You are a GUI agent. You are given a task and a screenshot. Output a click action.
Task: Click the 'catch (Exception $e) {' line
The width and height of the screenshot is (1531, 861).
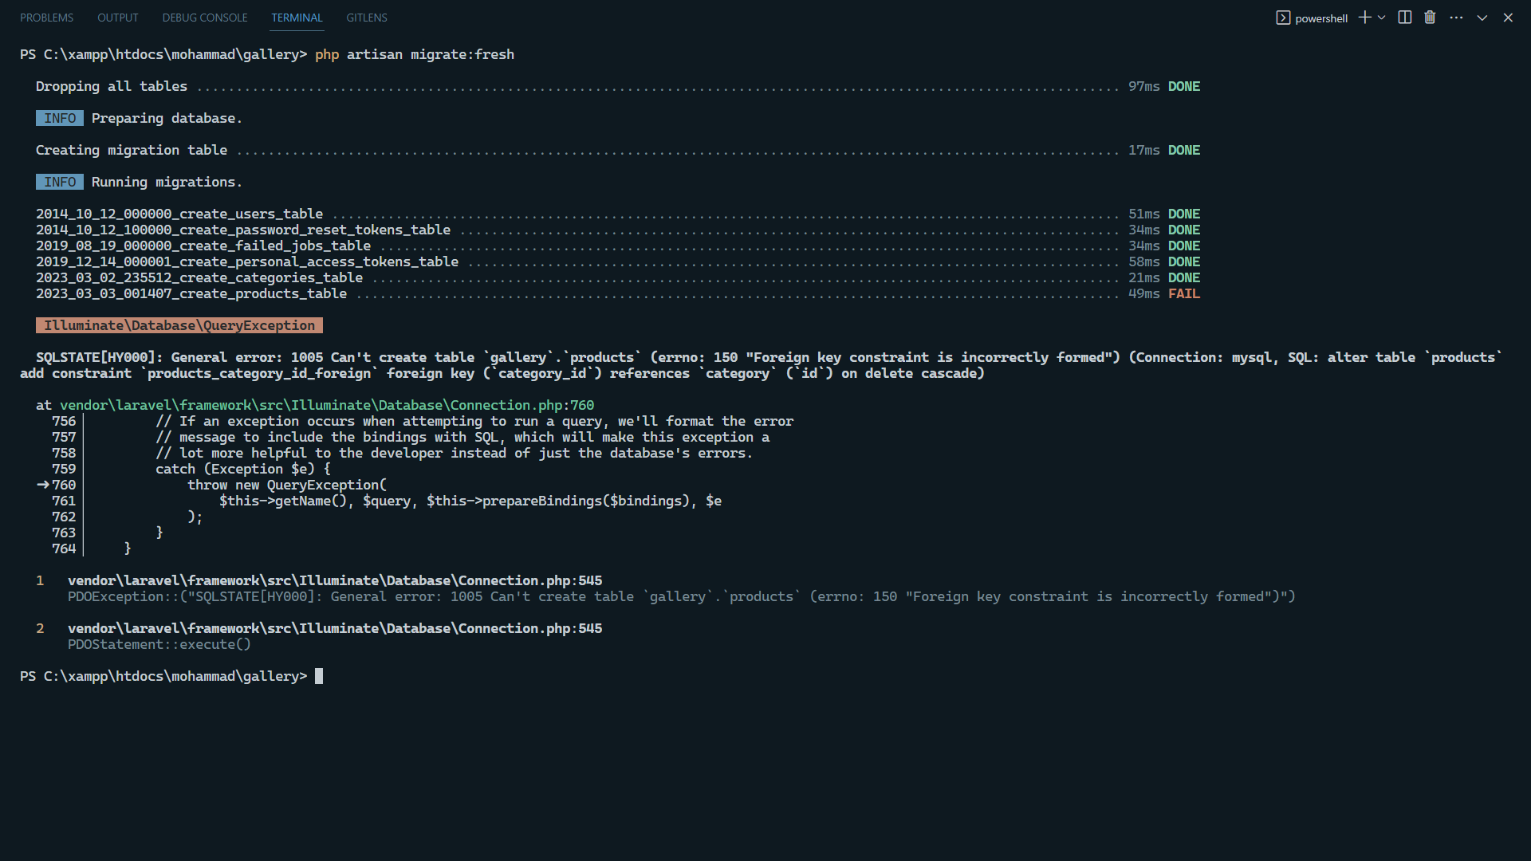pos(243,469)
